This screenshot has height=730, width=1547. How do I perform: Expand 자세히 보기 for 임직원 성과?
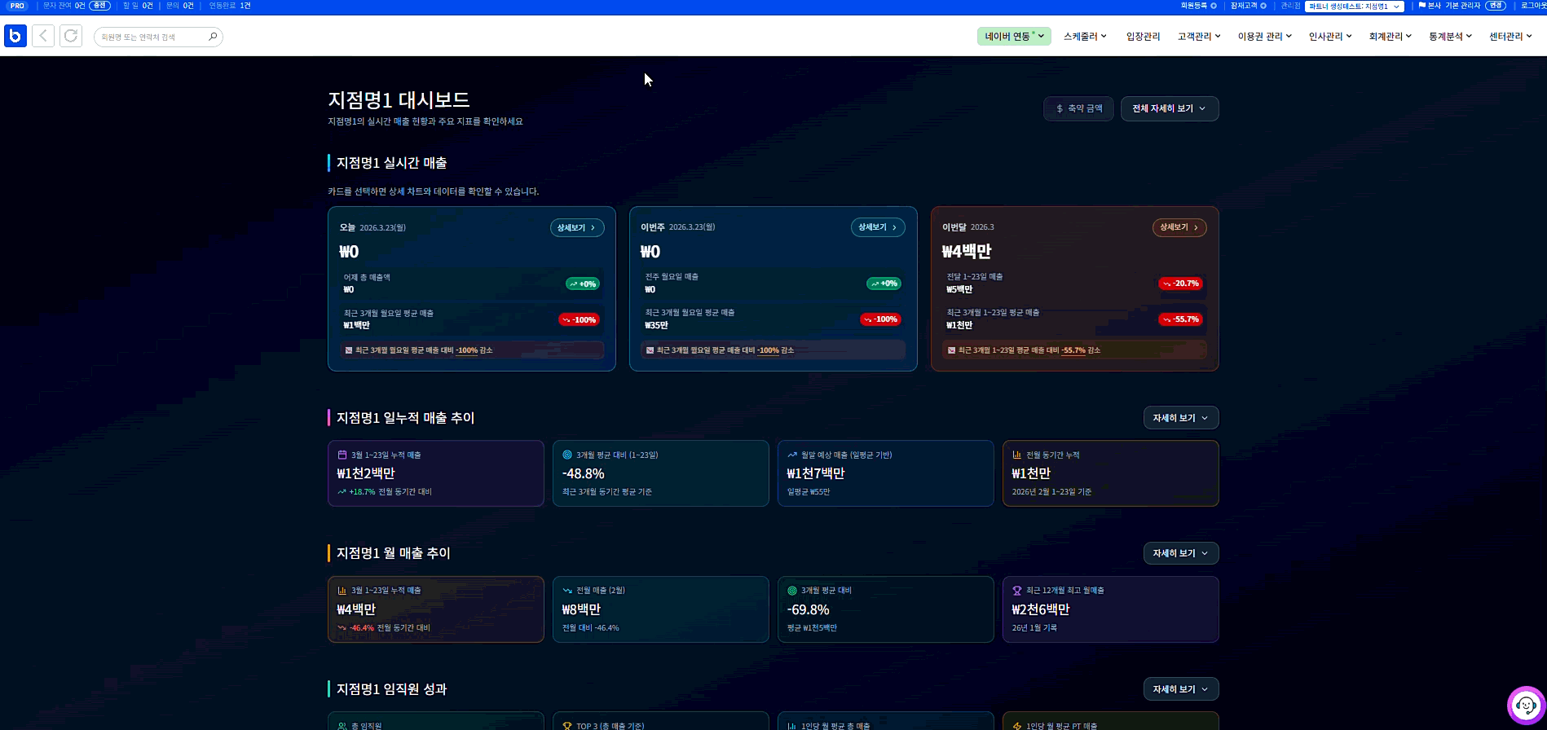pos(1181,689)
